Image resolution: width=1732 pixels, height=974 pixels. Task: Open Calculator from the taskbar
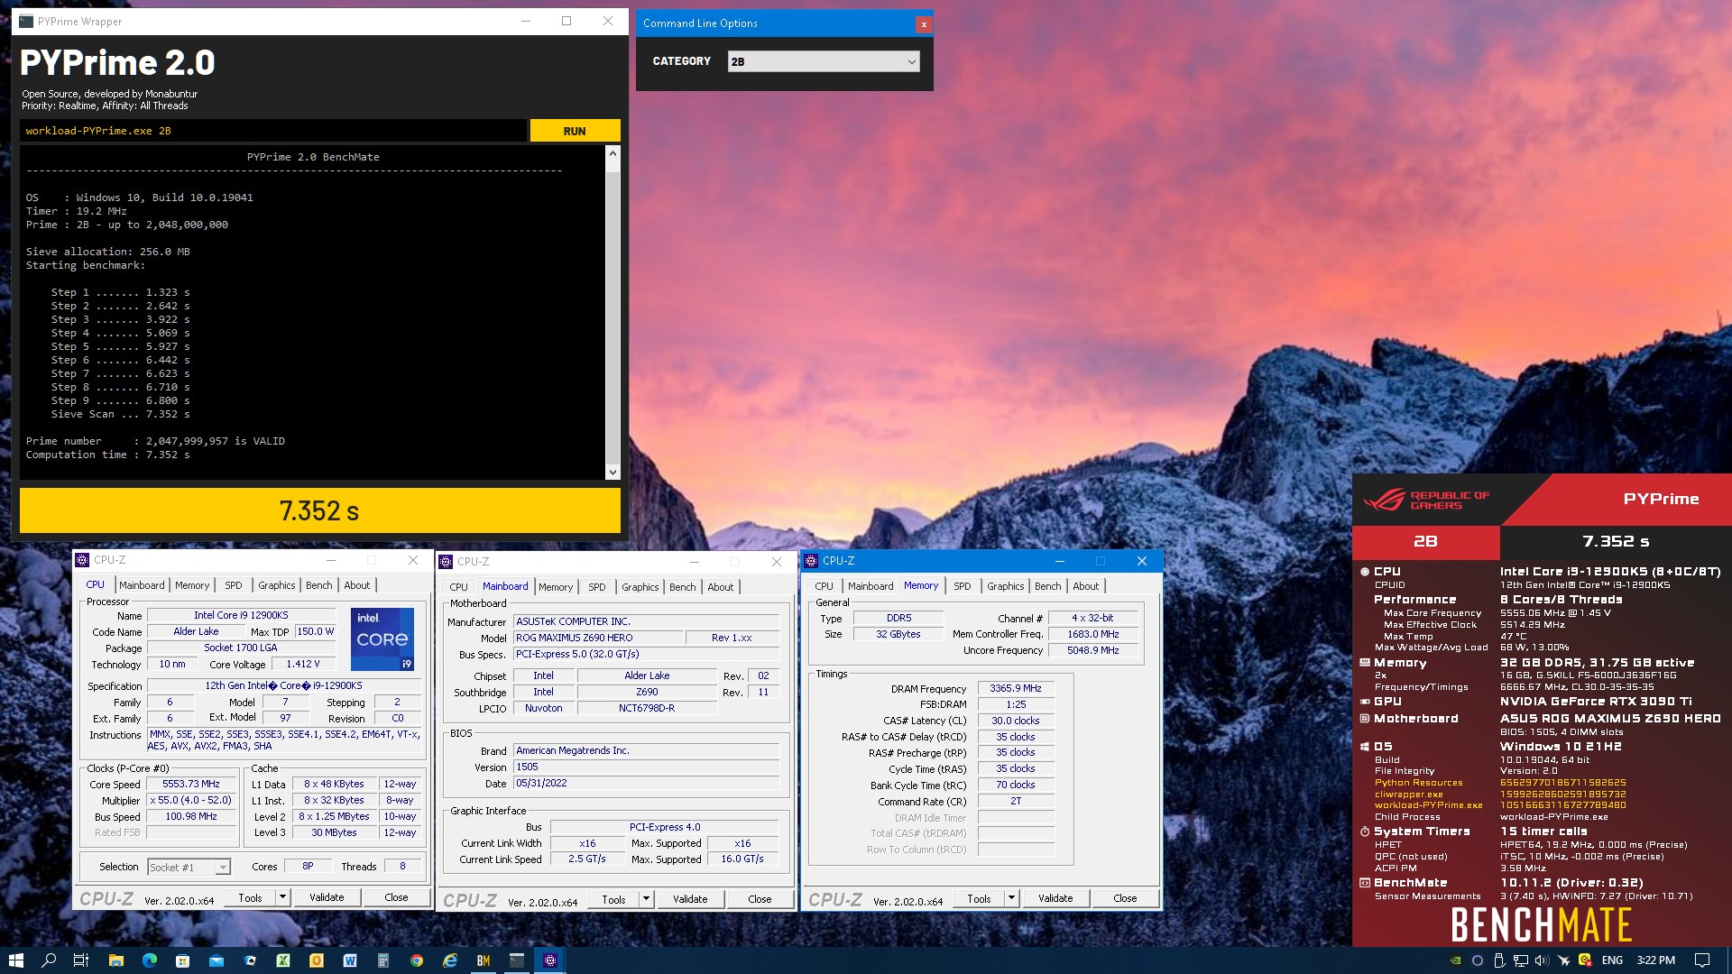[x=383, y=960]
